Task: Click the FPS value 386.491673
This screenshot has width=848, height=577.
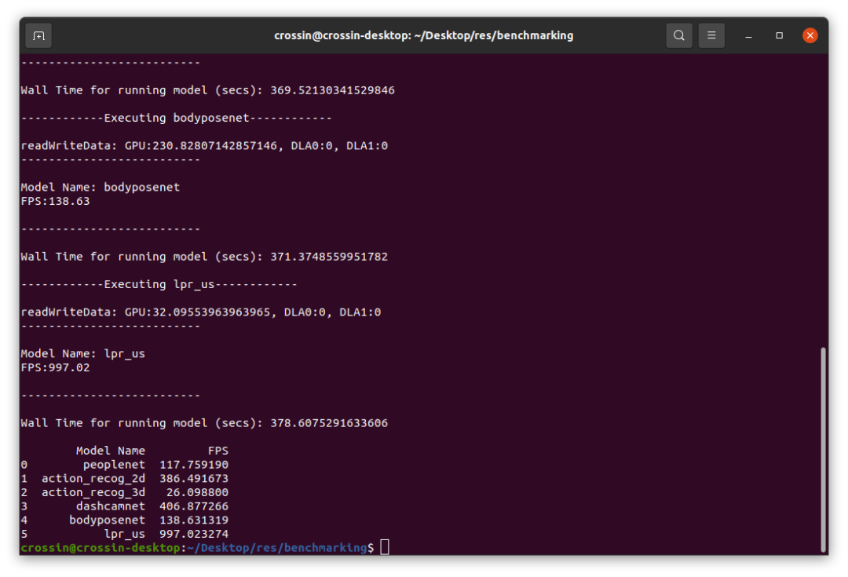Action: coord(194,479)
